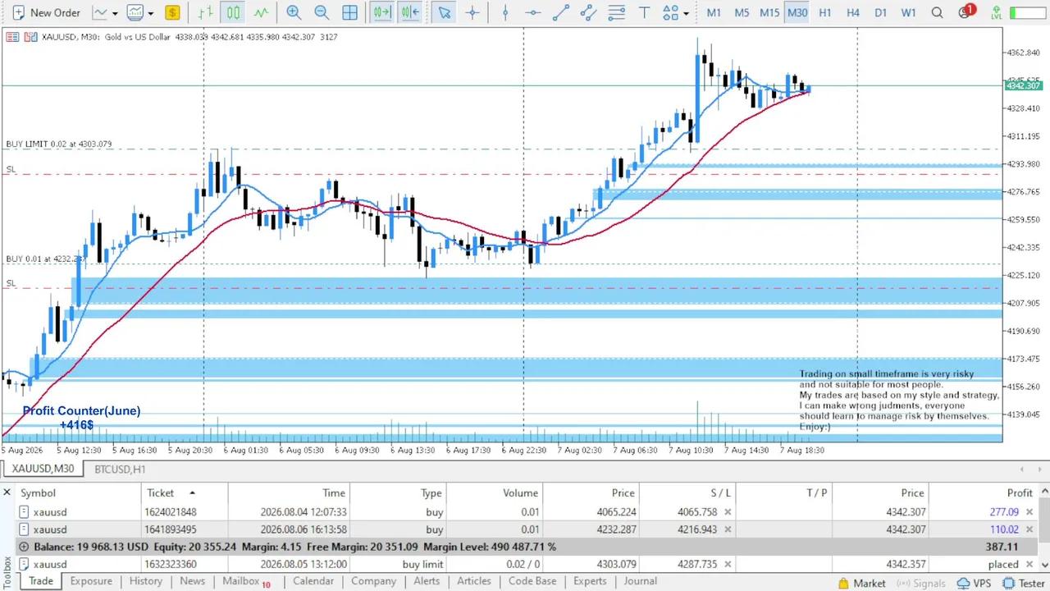Viewport: 1050px width, 591px height.
Task: Cancel the placed buy limit order
Action: 1030,564
